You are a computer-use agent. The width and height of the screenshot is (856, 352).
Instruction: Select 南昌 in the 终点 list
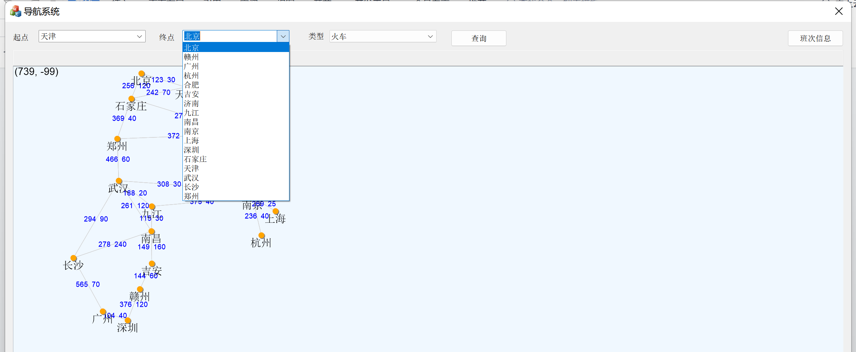coord(236,122)
